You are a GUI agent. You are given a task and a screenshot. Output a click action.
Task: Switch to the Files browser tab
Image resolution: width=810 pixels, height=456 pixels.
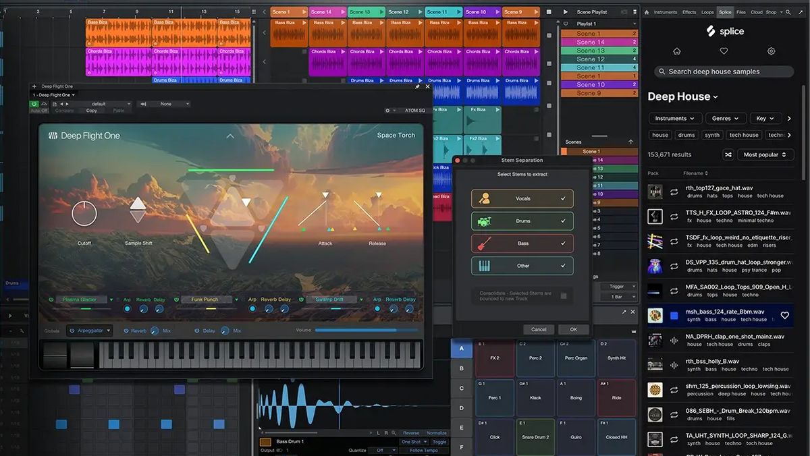click(741, 12)
